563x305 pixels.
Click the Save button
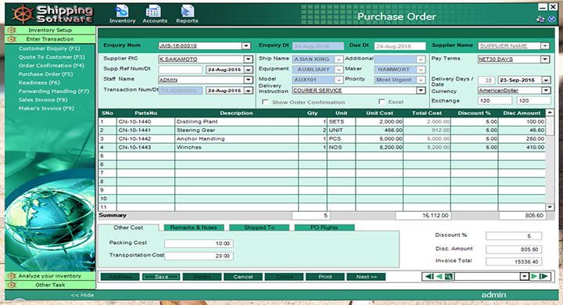pos(161,277)
